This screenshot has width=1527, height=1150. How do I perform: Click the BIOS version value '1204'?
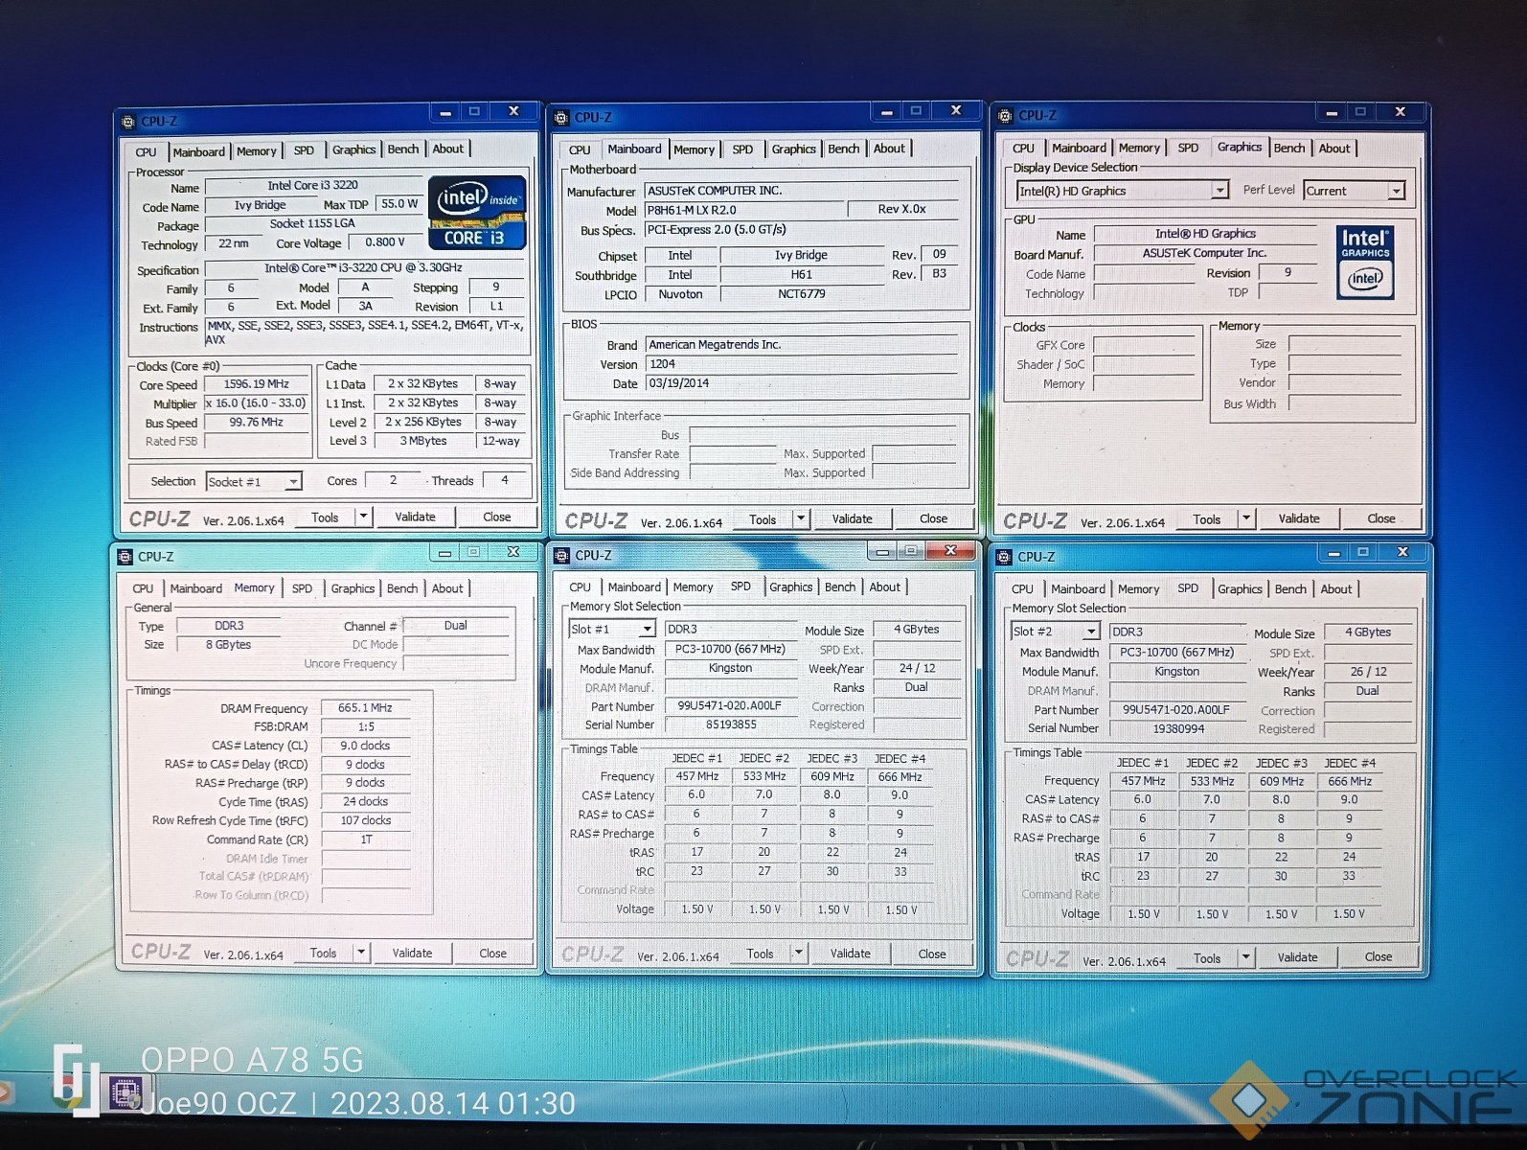tap(801, 364)
